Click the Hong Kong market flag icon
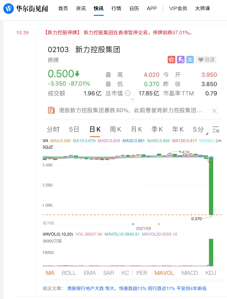This screenshot has width=227, height=299. [171, 60]
